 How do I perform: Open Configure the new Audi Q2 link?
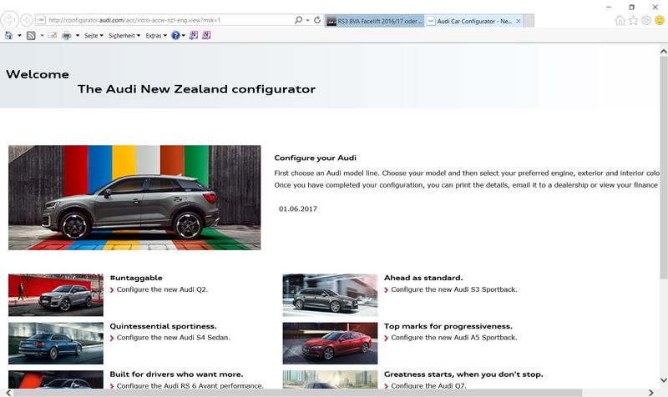tap(162, 289)
